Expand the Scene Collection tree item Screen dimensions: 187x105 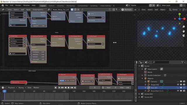coord(142,75)
